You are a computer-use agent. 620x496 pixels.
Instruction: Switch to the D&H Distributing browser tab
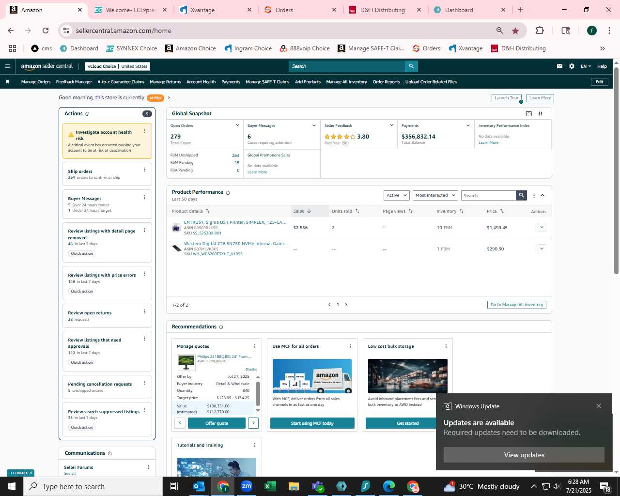[382, 10]
